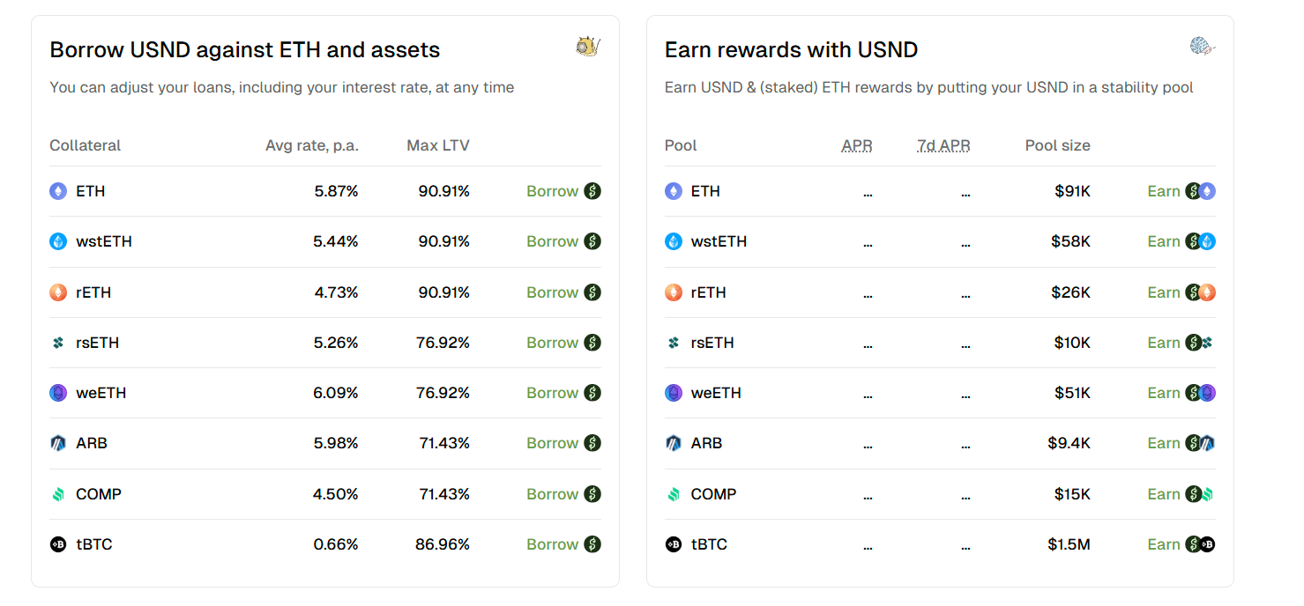This screenshot has width=1304, height=606.
Task: Open Borrow for tBTC collateral
Action: (563, 544)
